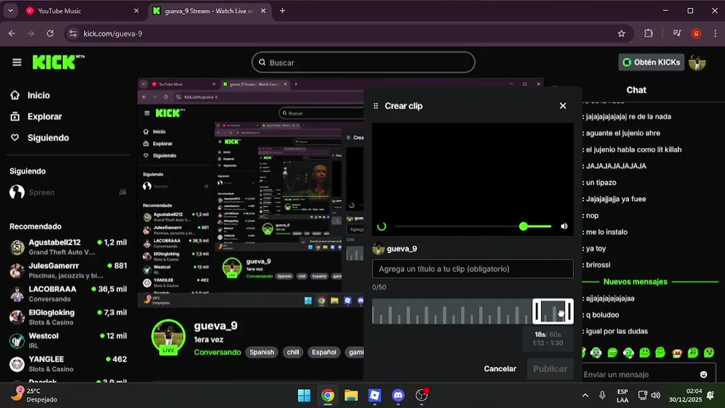This screenshot has height=408, width=725.
Task: Open the browser extensions puzzle icon
Action: [649, 33]
